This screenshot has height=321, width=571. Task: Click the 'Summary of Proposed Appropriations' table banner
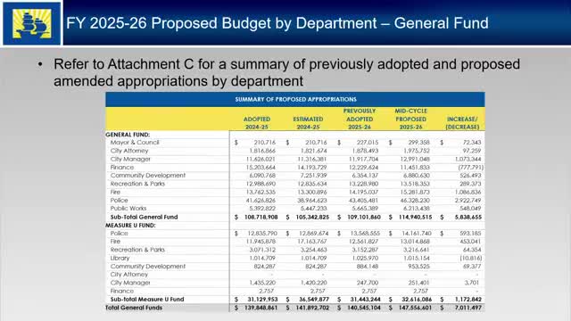tap(295, 99)
